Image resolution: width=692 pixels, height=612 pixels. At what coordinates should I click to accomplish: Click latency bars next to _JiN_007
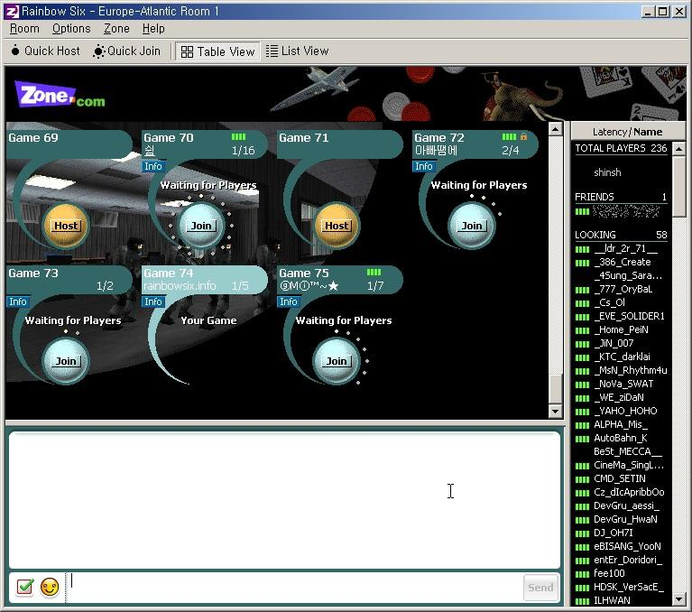click(x=582, y=344)
